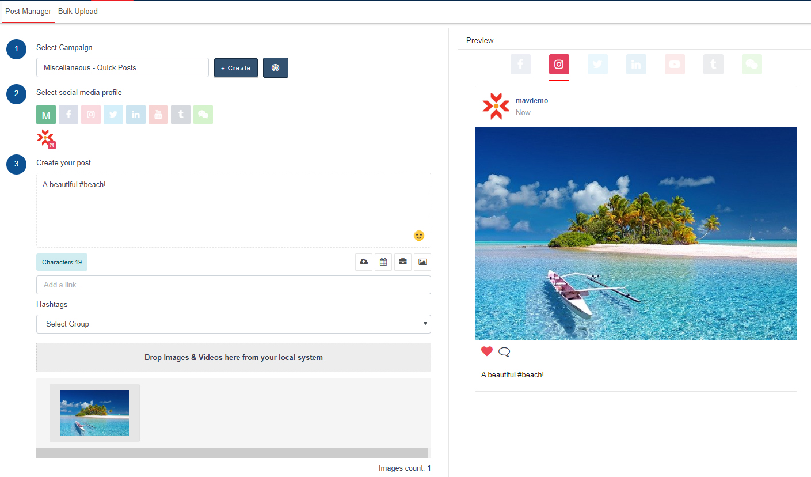Toggle the Facebook profile filter

point(68,115)
